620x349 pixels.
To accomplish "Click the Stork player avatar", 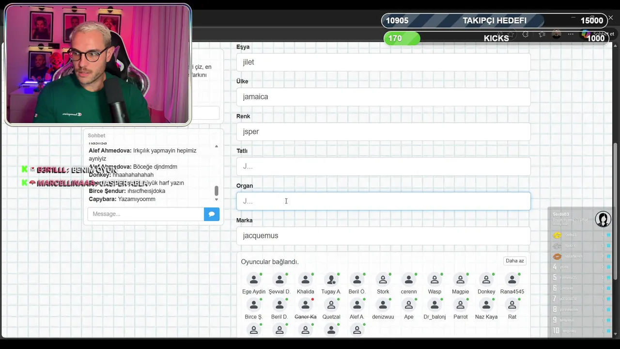I will 383,279.
